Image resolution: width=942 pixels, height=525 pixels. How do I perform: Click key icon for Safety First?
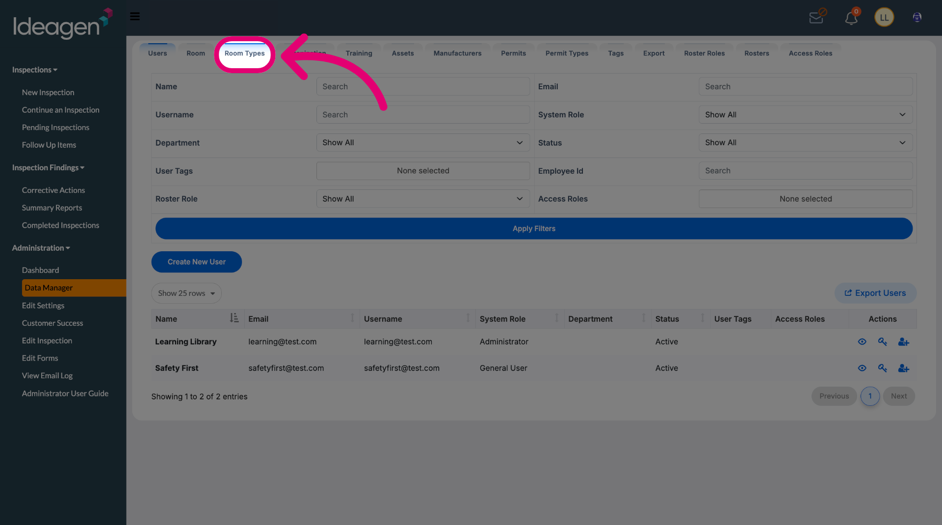882,368
